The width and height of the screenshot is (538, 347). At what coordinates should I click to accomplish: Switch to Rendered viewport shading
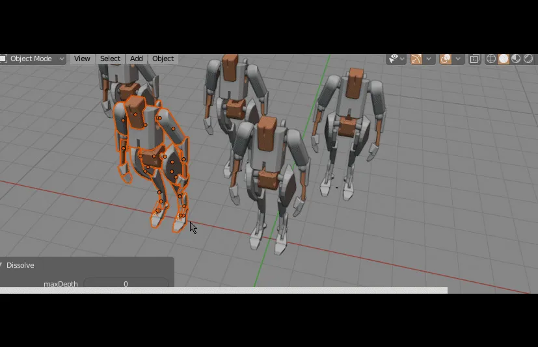pyautogui.click(x=528, y=59)
